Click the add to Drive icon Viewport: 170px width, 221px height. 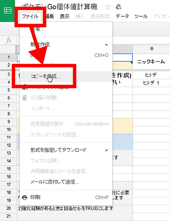118,7
